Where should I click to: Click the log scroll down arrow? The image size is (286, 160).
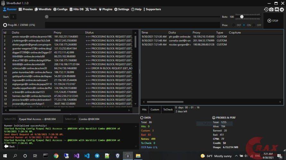[136, 146]
